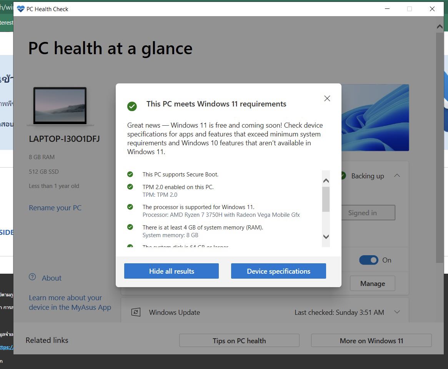Click the text 'TPM: TPM 2.0'
Screen dimensions: 448x369
[160, 195]
